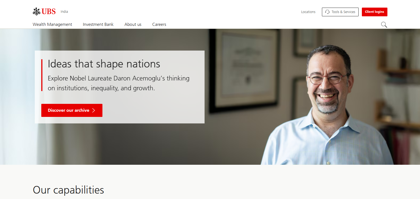Click the Daron Acemoglu description text
The height and width of the screenshot is (199, 420).
[x=119, y=83]
